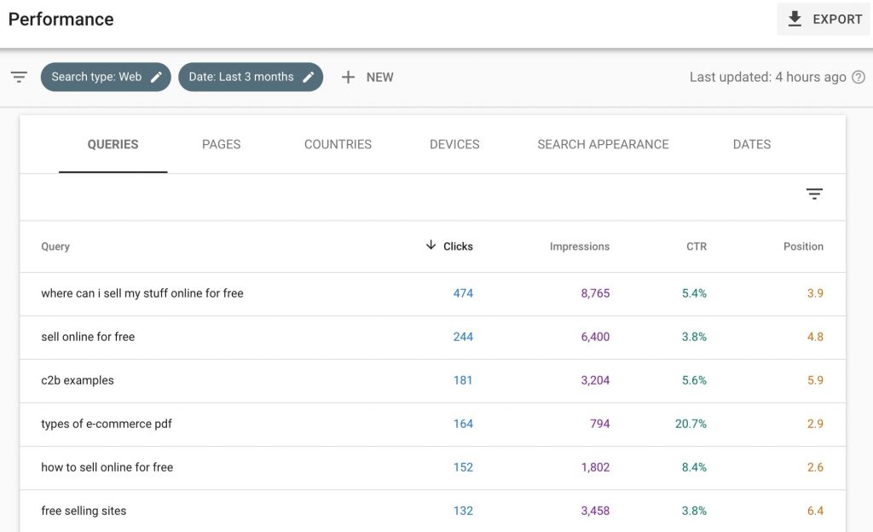Screen dimensions: 873x532
Task: Open the filter options on the left
Action: click(x=19, y=77)
